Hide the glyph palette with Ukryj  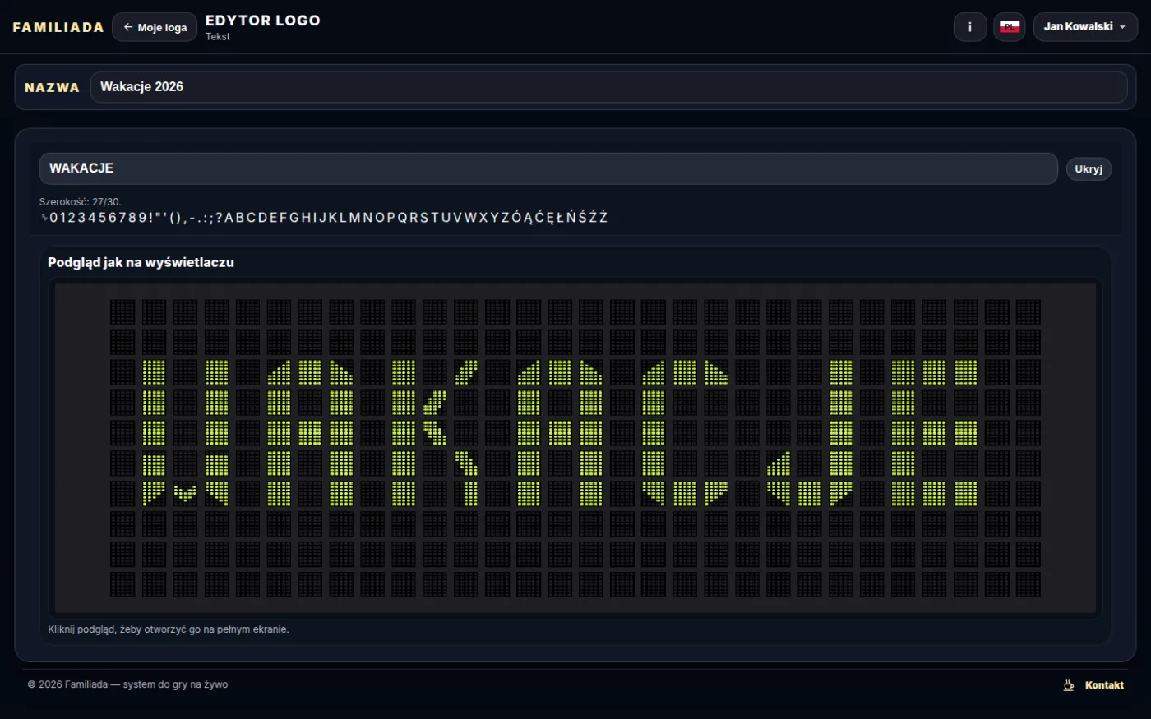[1089, 169]
